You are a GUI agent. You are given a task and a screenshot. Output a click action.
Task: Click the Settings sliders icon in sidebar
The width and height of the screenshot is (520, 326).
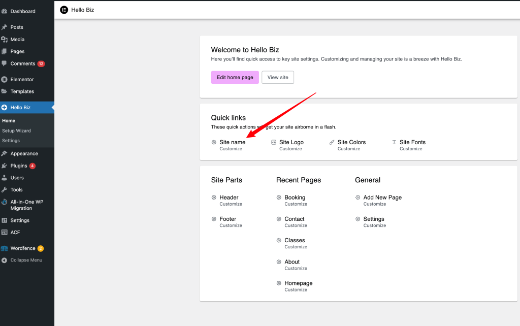click(4, 220)
